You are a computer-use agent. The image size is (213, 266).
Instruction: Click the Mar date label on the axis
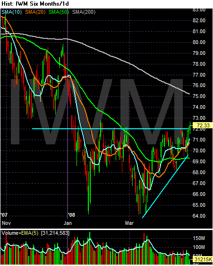coord(129,223)
